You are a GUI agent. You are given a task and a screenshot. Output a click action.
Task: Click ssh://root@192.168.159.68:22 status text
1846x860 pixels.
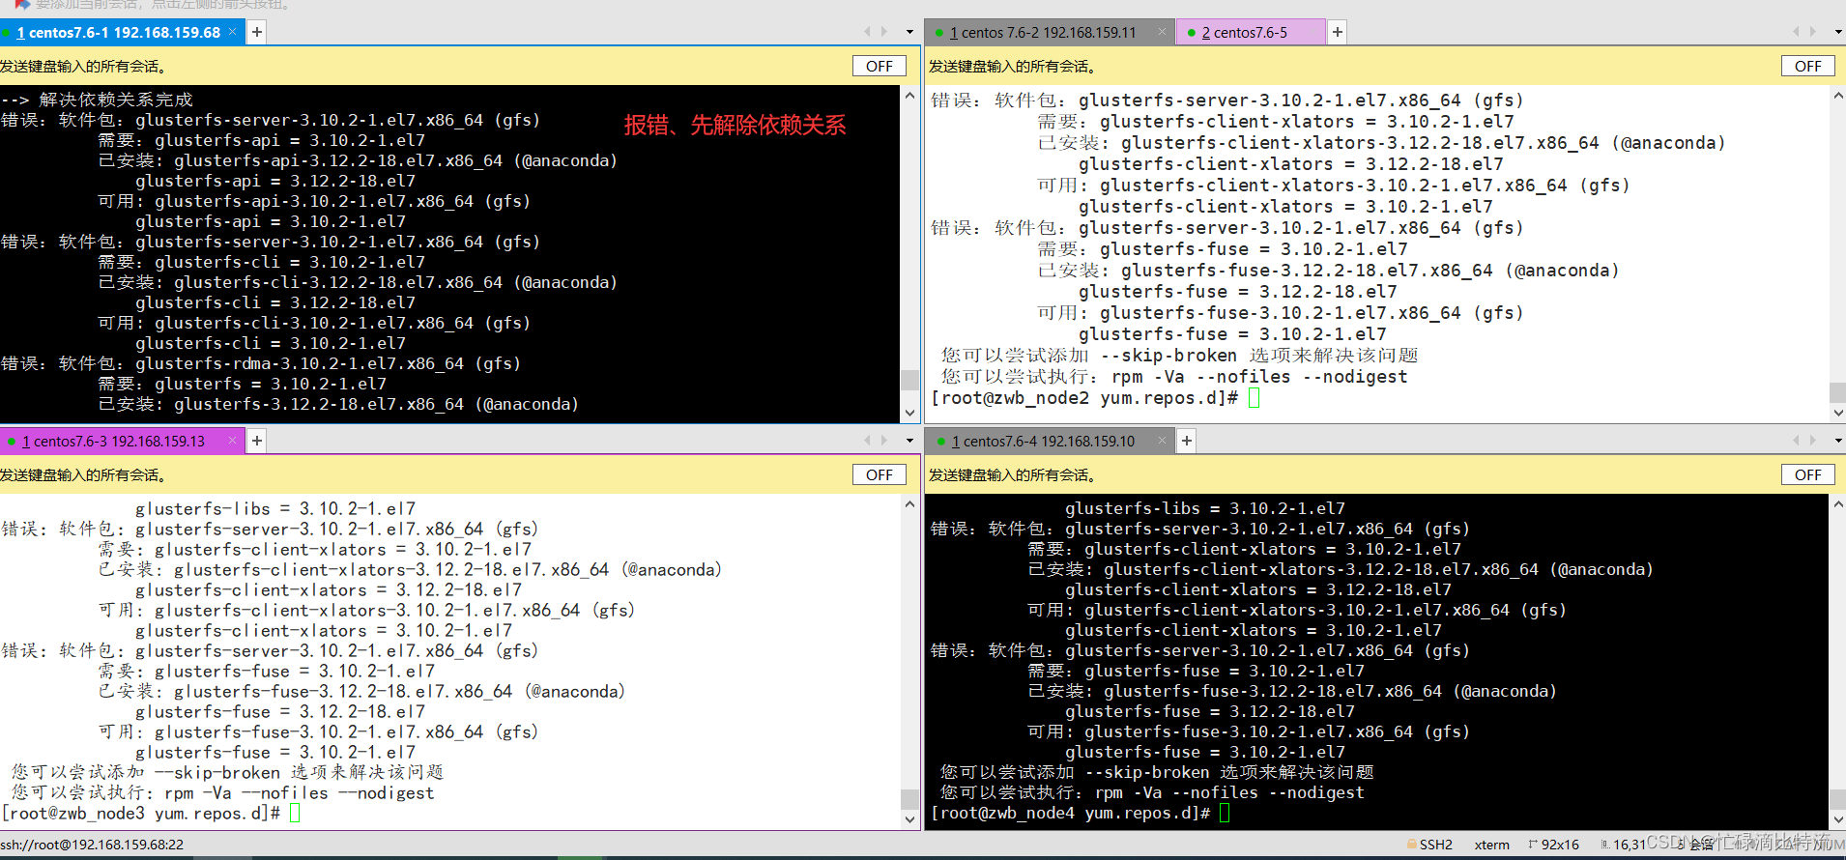coord(92,845)
